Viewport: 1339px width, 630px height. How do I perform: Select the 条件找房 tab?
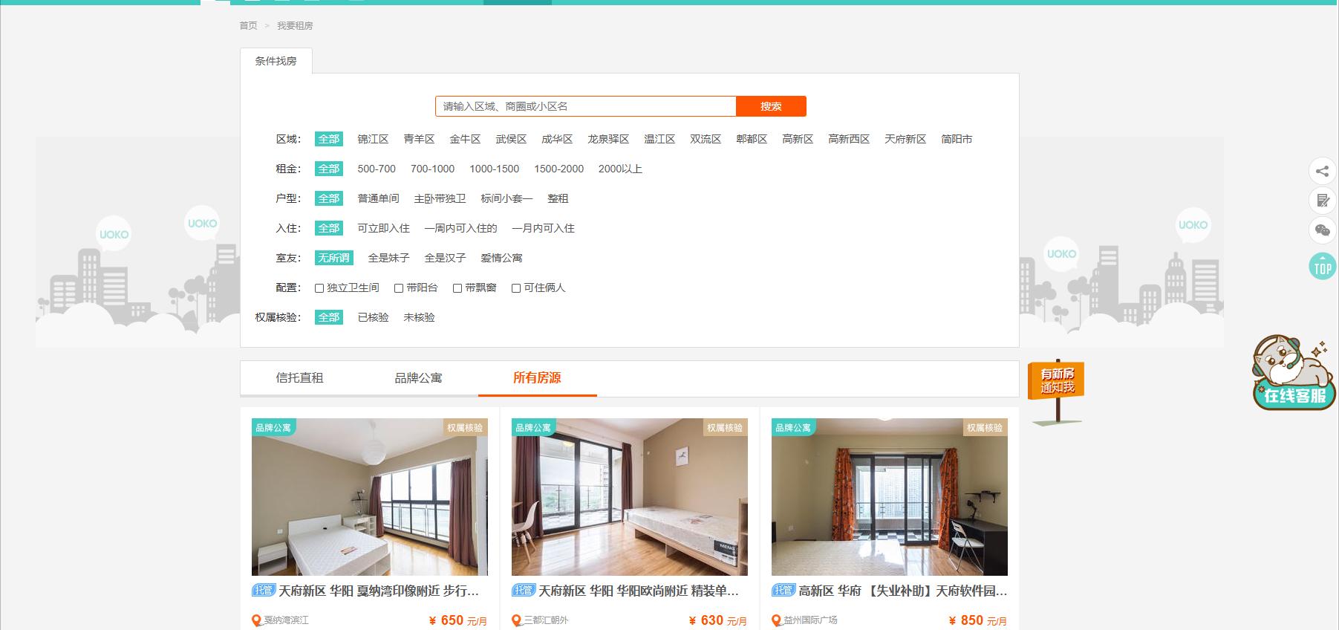pyautogui.click(x=276, y=61)
